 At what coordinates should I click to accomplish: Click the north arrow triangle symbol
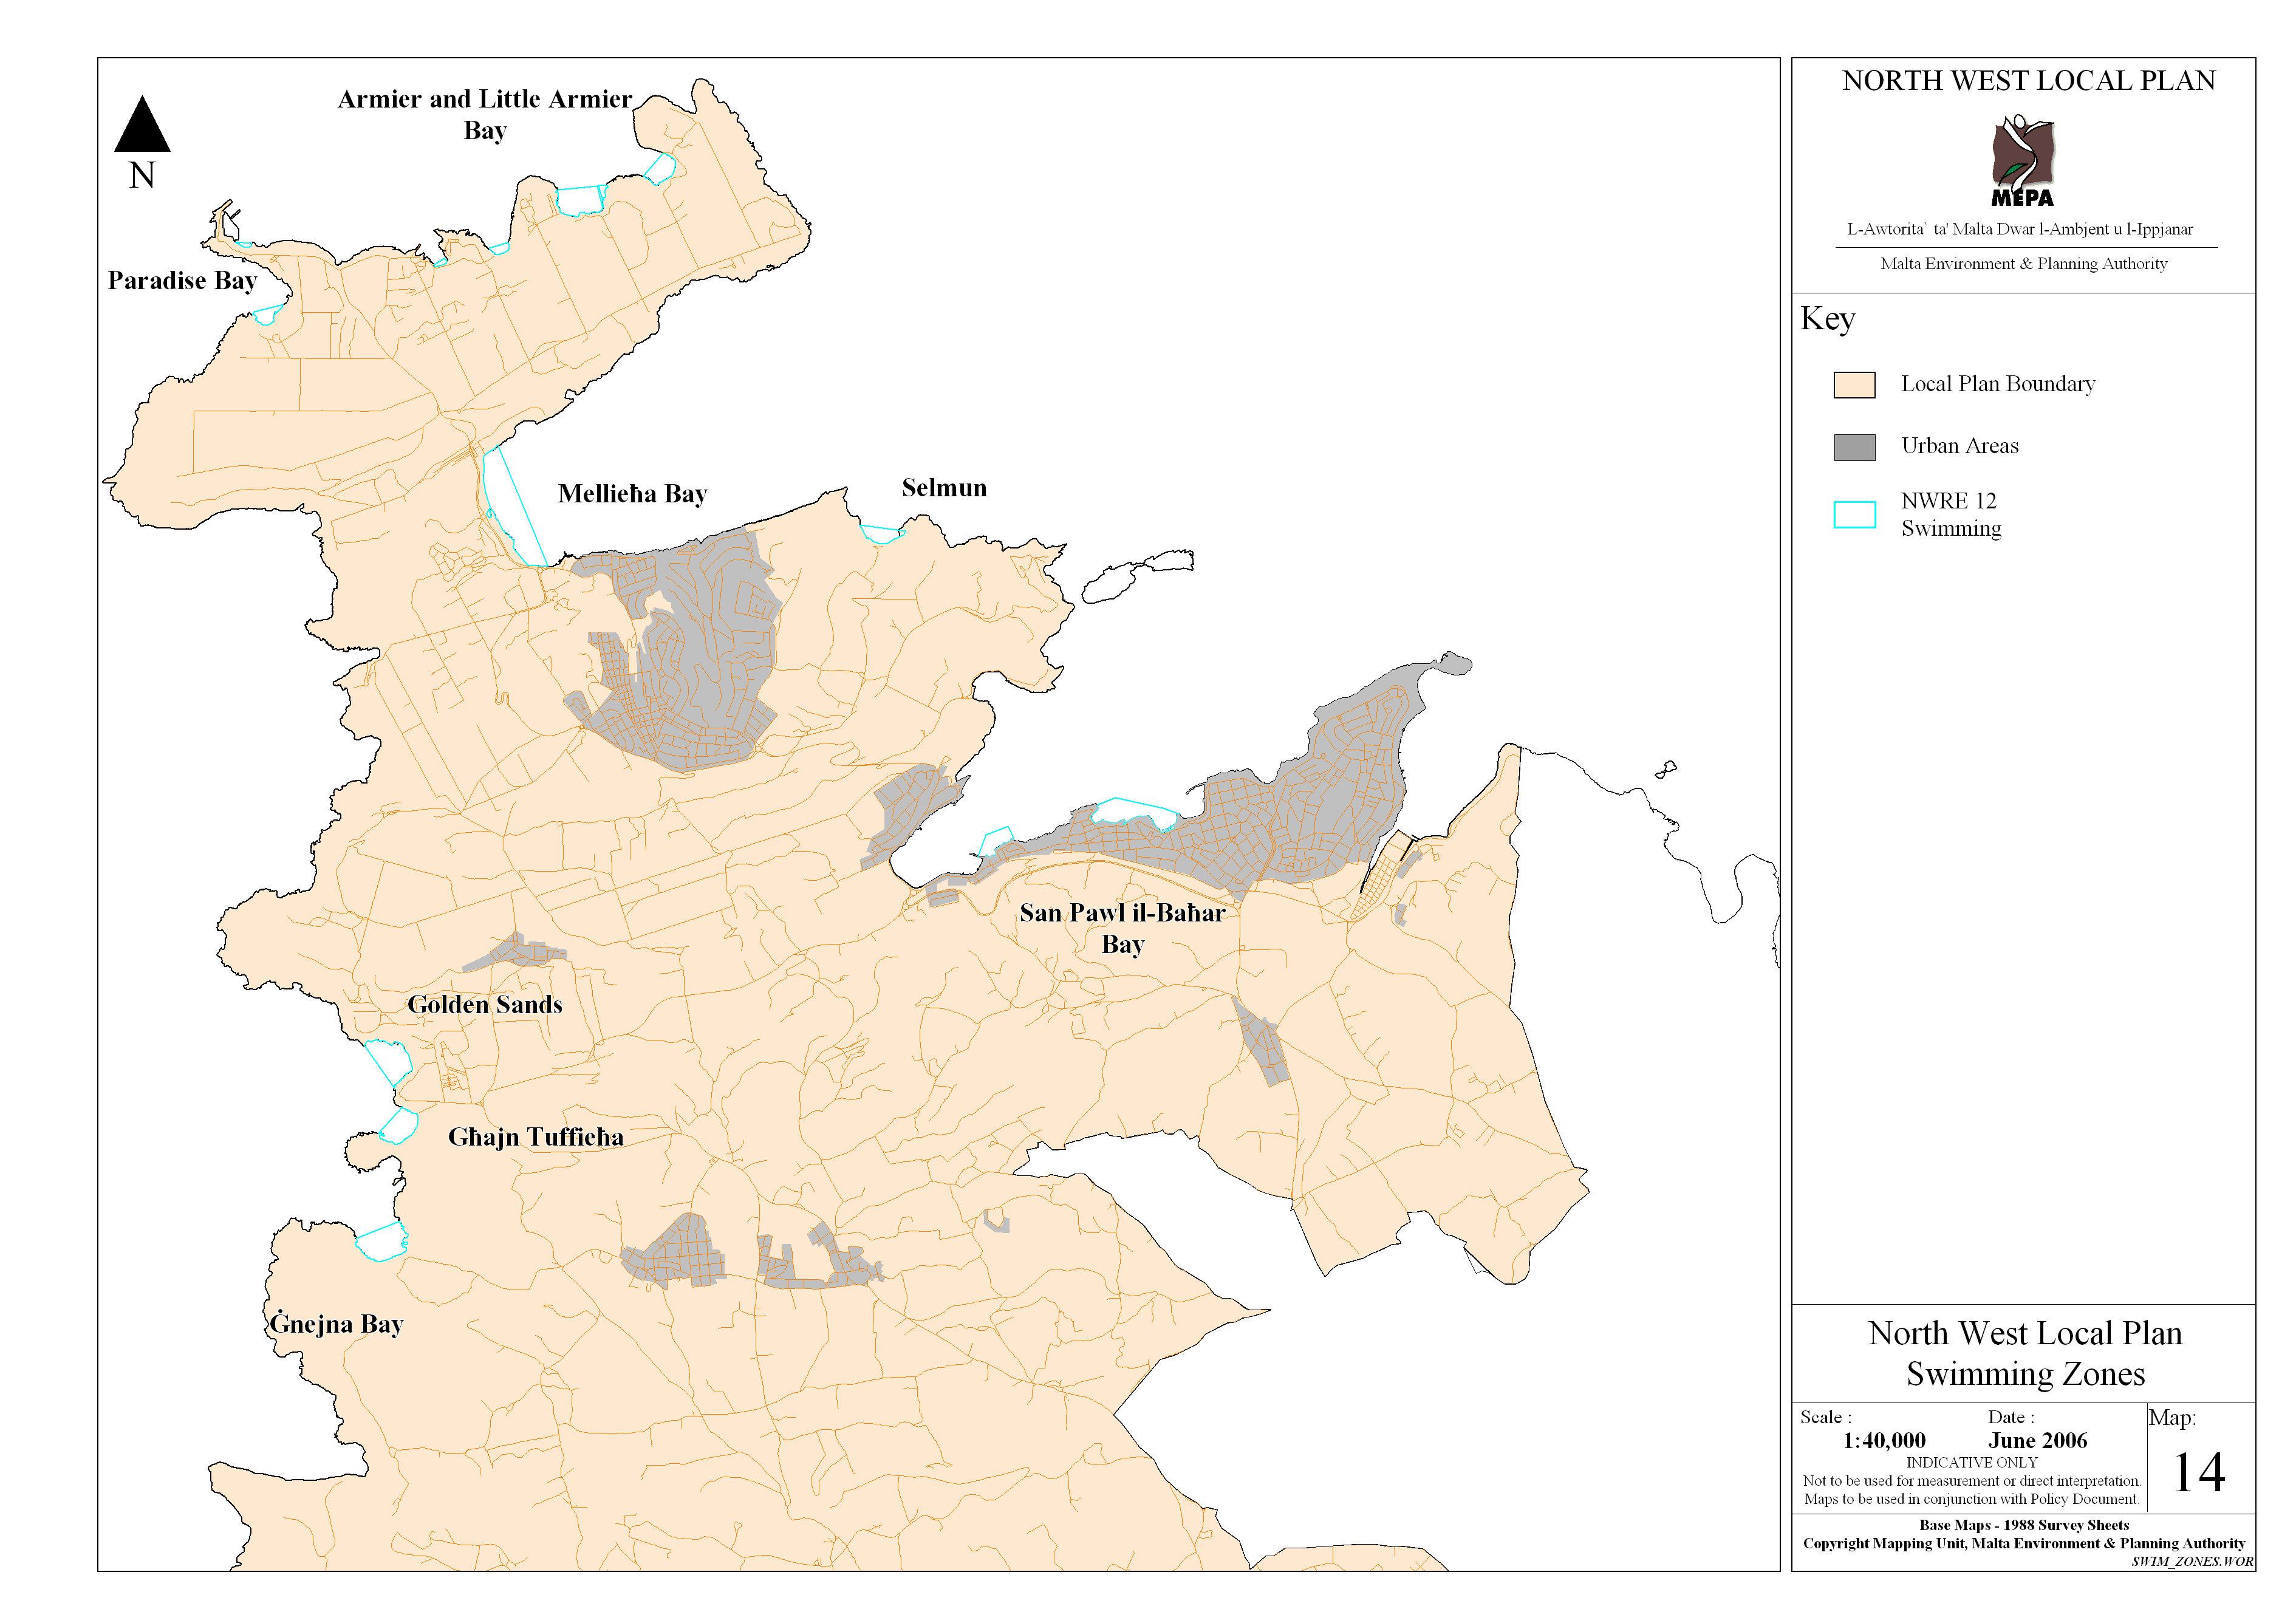click(x=142, y=124)
